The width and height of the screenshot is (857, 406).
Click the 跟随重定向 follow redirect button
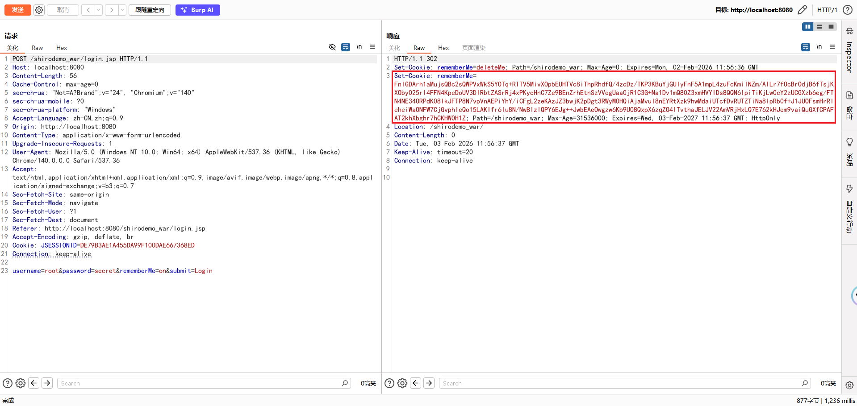tap(150, 10)
